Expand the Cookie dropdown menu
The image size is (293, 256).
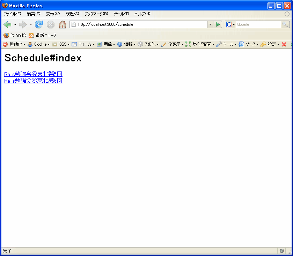point(49,44)
